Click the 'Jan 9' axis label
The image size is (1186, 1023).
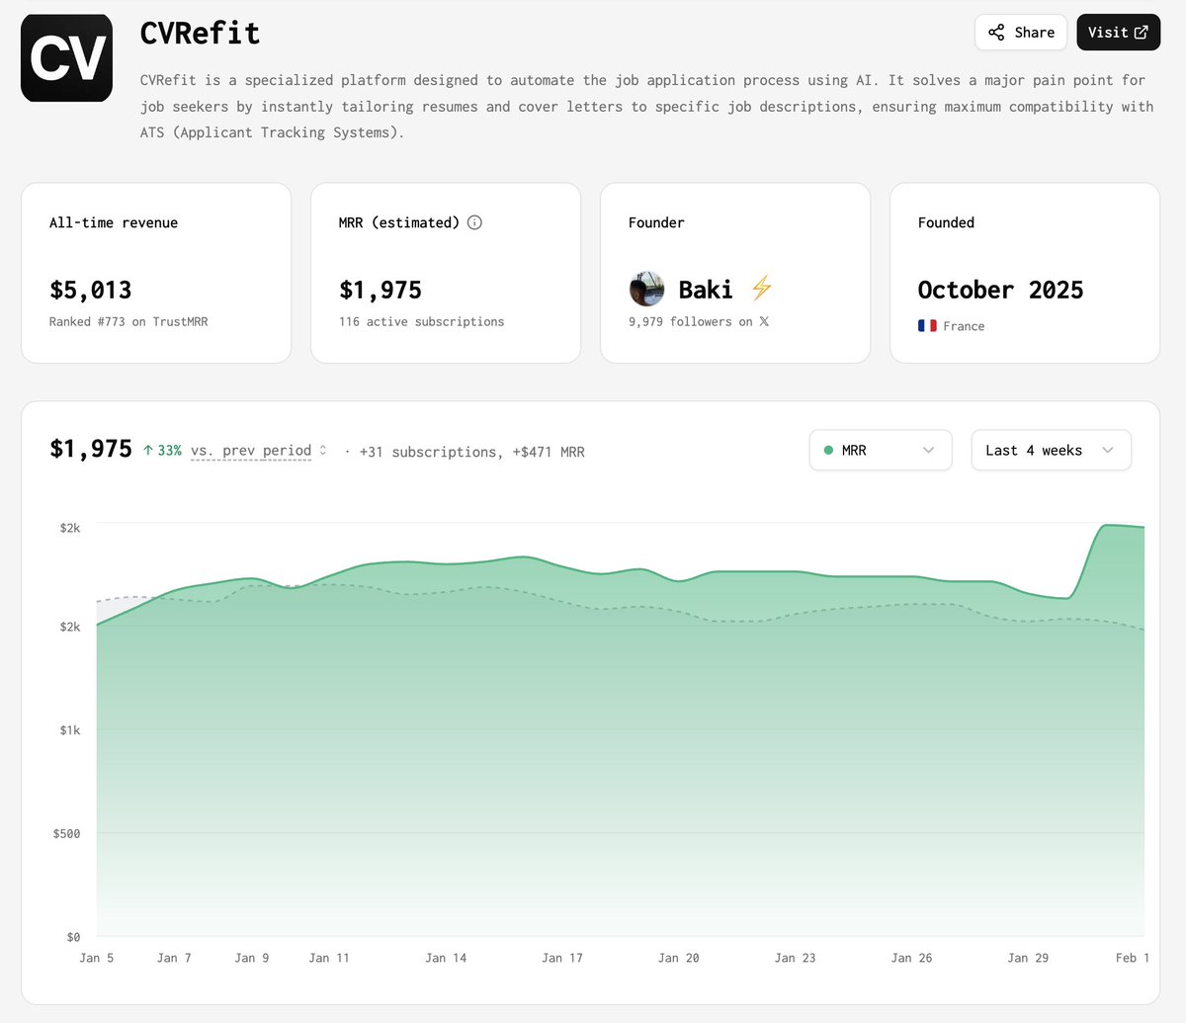tap(252, 958)
